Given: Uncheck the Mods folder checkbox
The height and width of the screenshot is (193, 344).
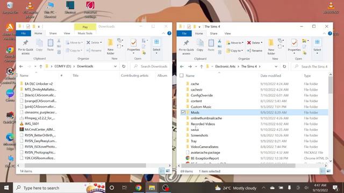Looking at the screenshot, I should (x=183, y=113).
